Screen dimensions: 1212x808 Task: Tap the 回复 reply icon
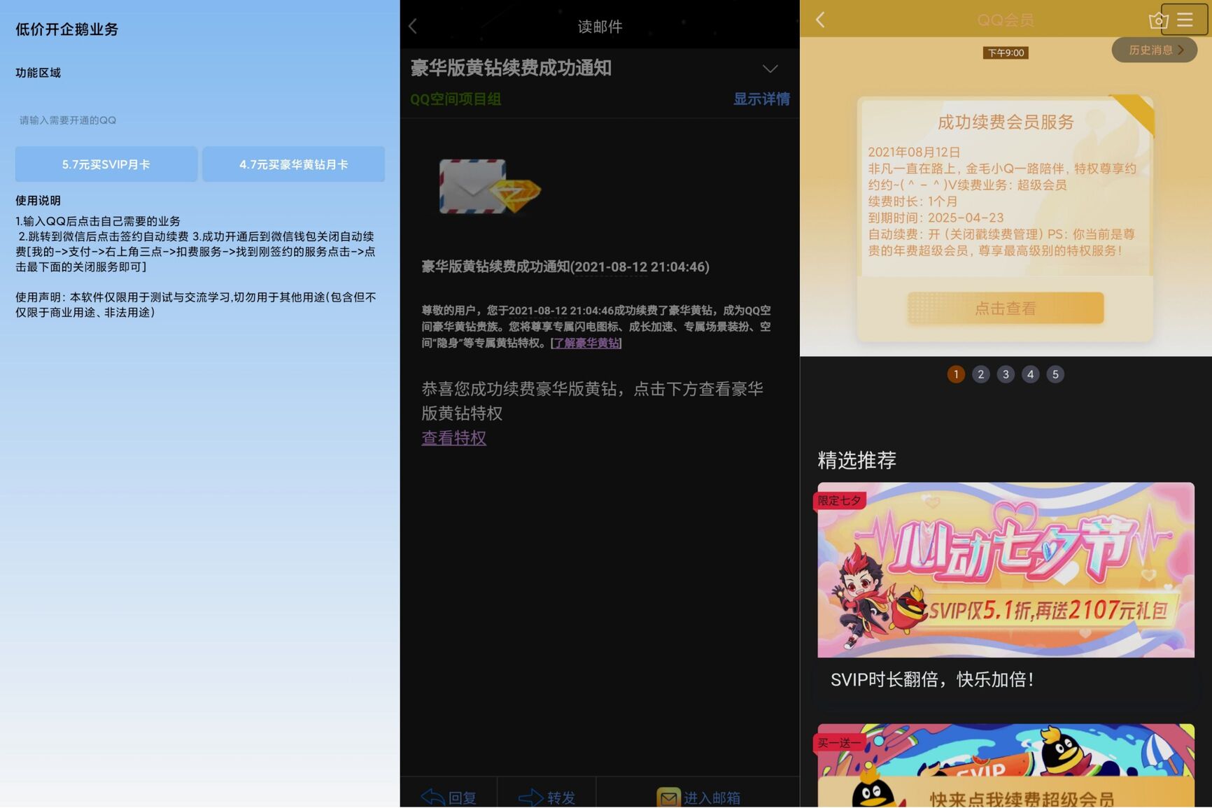[x=432, y=797]
